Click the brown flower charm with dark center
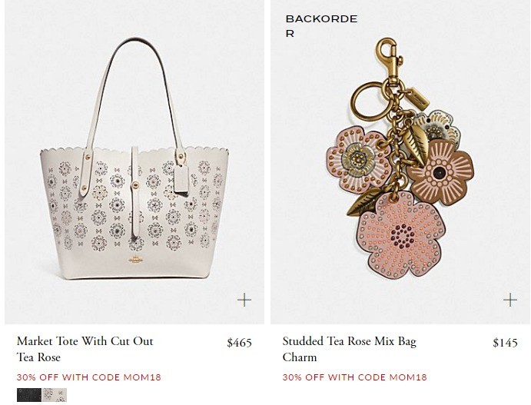 coord(440,172)
